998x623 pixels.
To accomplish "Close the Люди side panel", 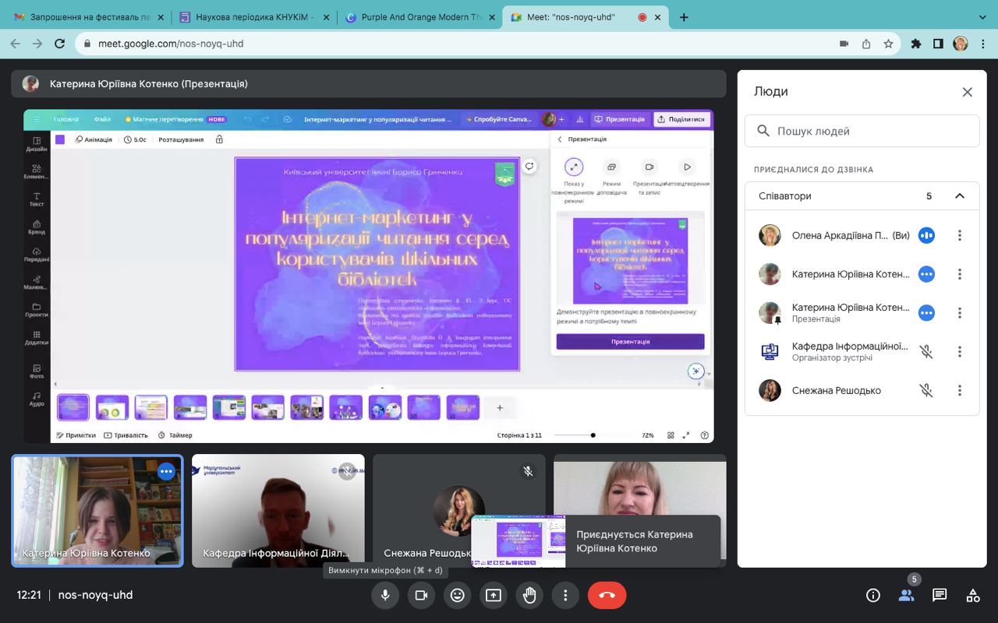I will point(967,92).
